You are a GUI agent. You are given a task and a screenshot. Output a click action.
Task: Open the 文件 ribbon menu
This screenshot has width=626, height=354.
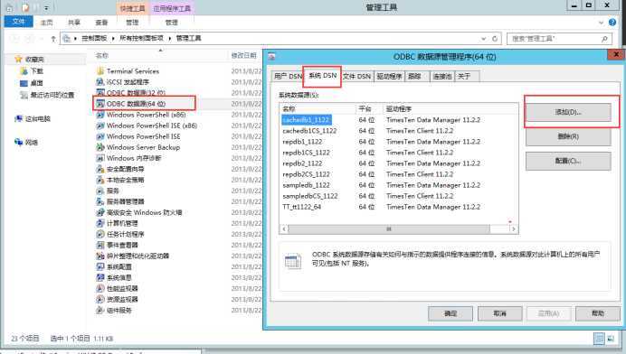click(18, 22)
